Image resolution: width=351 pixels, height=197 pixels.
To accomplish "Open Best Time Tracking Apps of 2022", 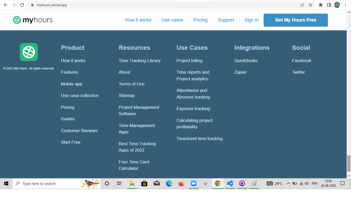I will [x=137, y=147].
